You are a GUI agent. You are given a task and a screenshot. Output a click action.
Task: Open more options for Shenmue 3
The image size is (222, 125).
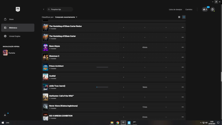[183, 57]
